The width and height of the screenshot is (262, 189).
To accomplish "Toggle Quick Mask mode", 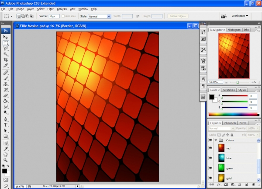I will (x=6, y=180).
